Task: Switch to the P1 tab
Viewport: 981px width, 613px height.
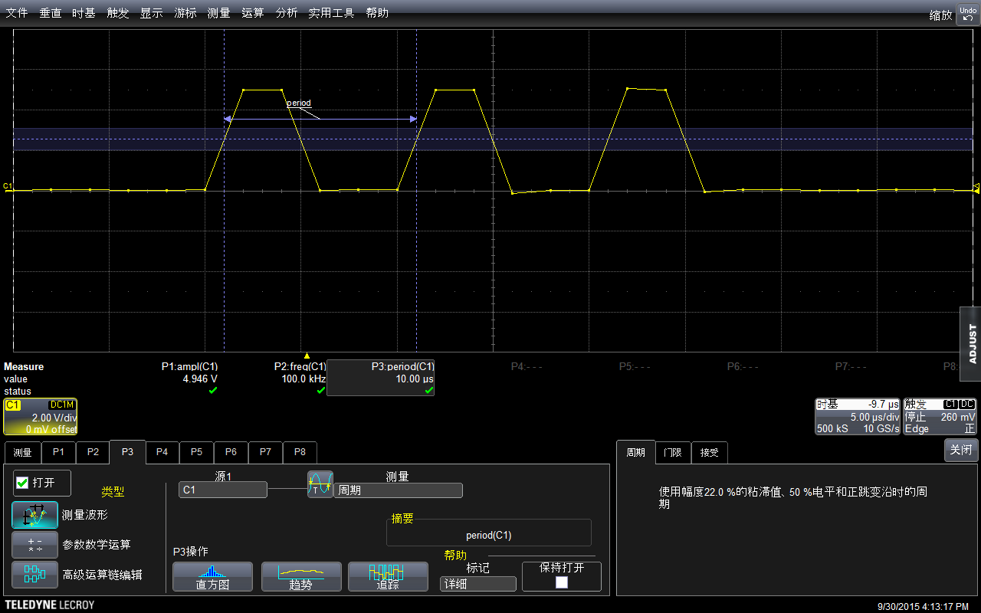Action: pos(58,452)
